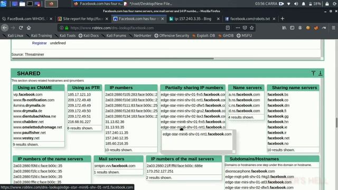Image resolution: width=338 pixels, height=190 pixels.
Task: Open Kali Forums bookmark
Action: (x=114, y=35)
